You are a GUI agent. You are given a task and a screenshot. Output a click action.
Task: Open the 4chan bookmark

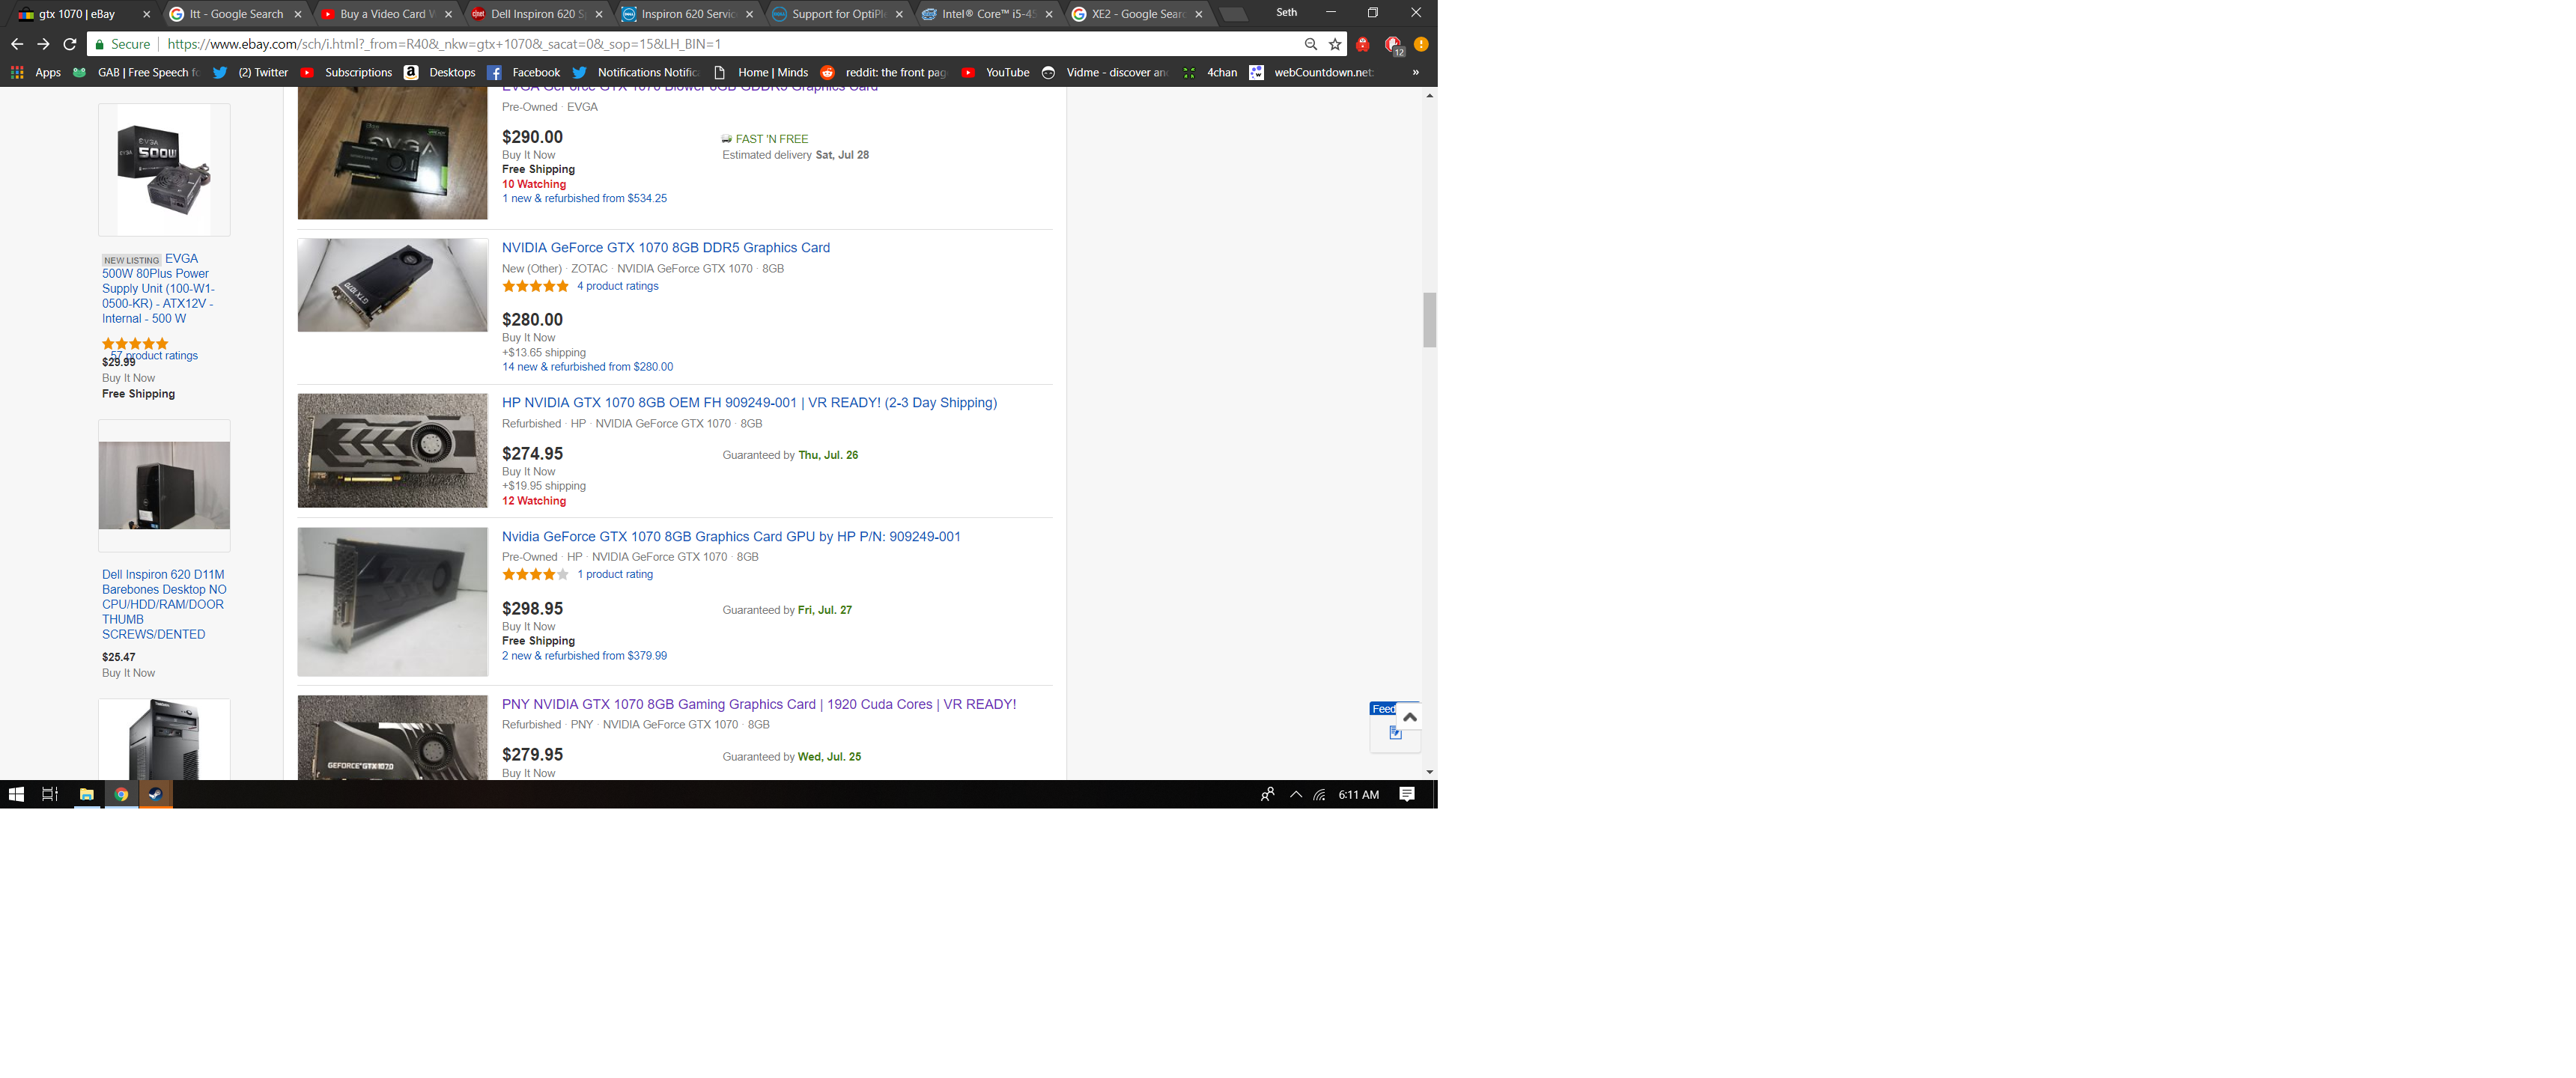[x=1210, y=72]
